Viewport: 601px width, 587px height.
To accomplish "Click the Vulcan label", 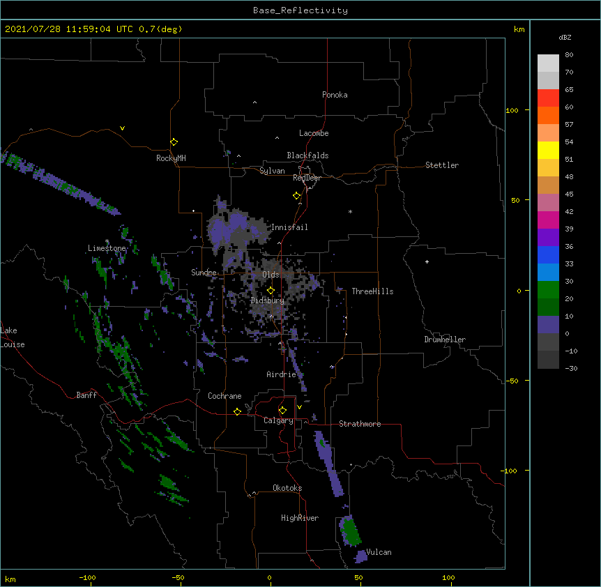I will pyautogui.click(x=379, y=552).
